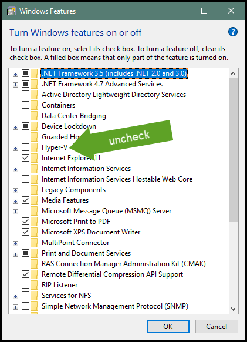This screenshot has height=342, width=247.
Task: Click the folder icon beside Media Features
Action: (x=34, y=200)
